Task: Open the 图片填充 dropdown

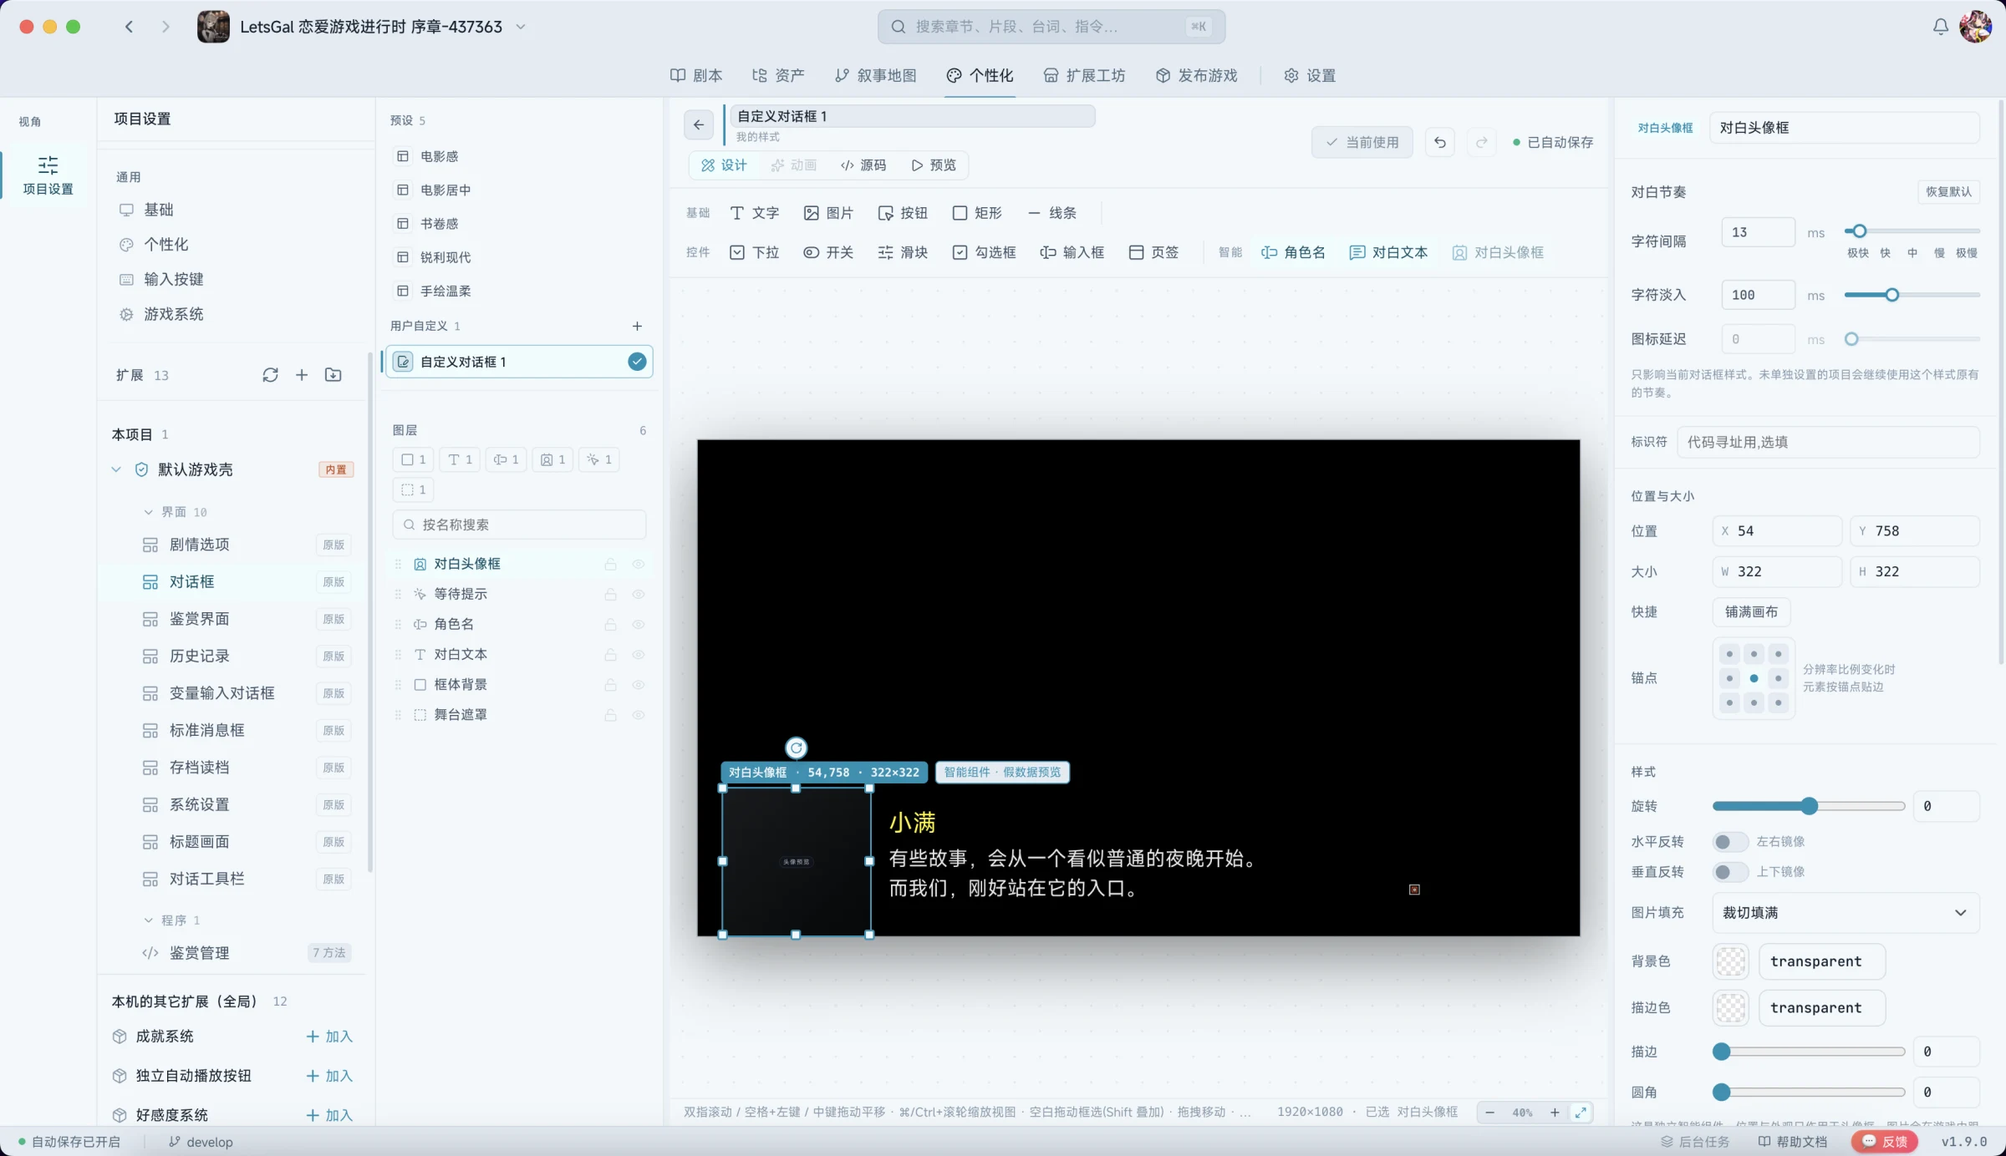Action: click(x=1846, y=912)
